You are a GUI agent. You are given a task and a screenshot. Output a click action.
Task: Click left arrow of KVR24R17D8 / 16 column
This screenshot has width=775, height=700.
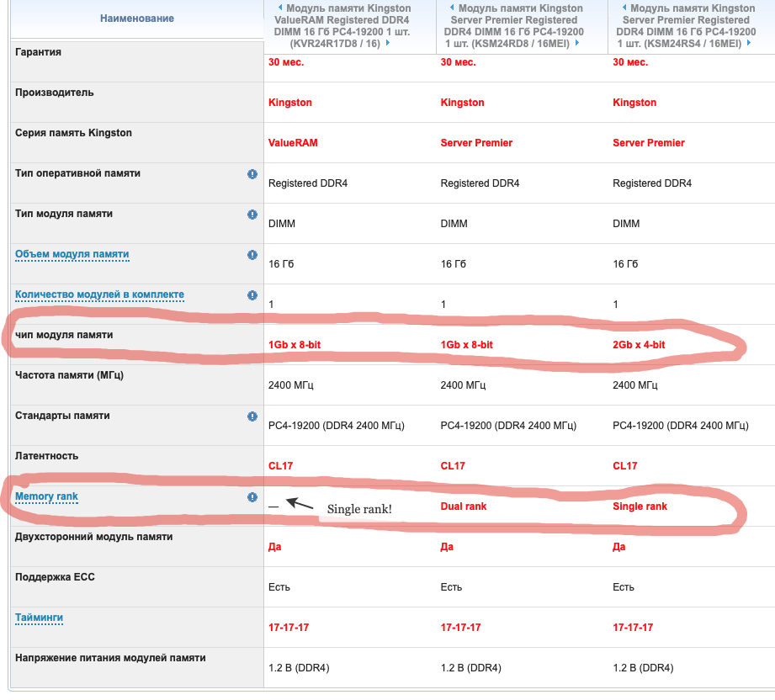tap(280, 8)
